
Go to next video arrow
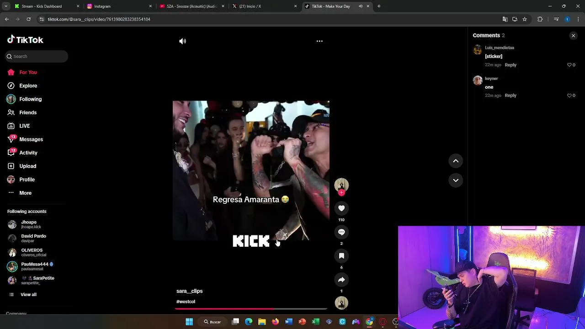pos(456,180)
